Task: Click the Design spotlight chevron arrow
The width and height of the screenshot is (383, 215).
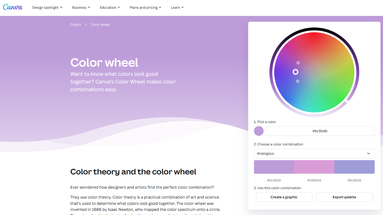Action: [61, 7]
